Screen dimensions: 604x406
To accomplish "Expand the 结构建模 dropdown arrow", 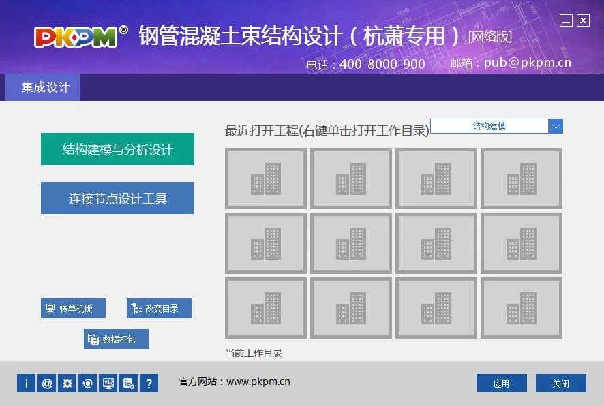I will point(556,126).
